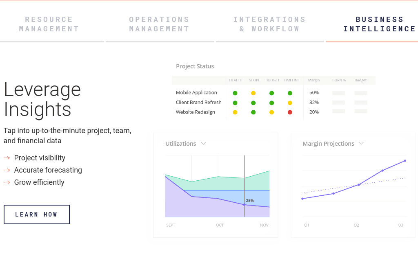Click Mobile Application budget status dot

[x=271, y=93]
